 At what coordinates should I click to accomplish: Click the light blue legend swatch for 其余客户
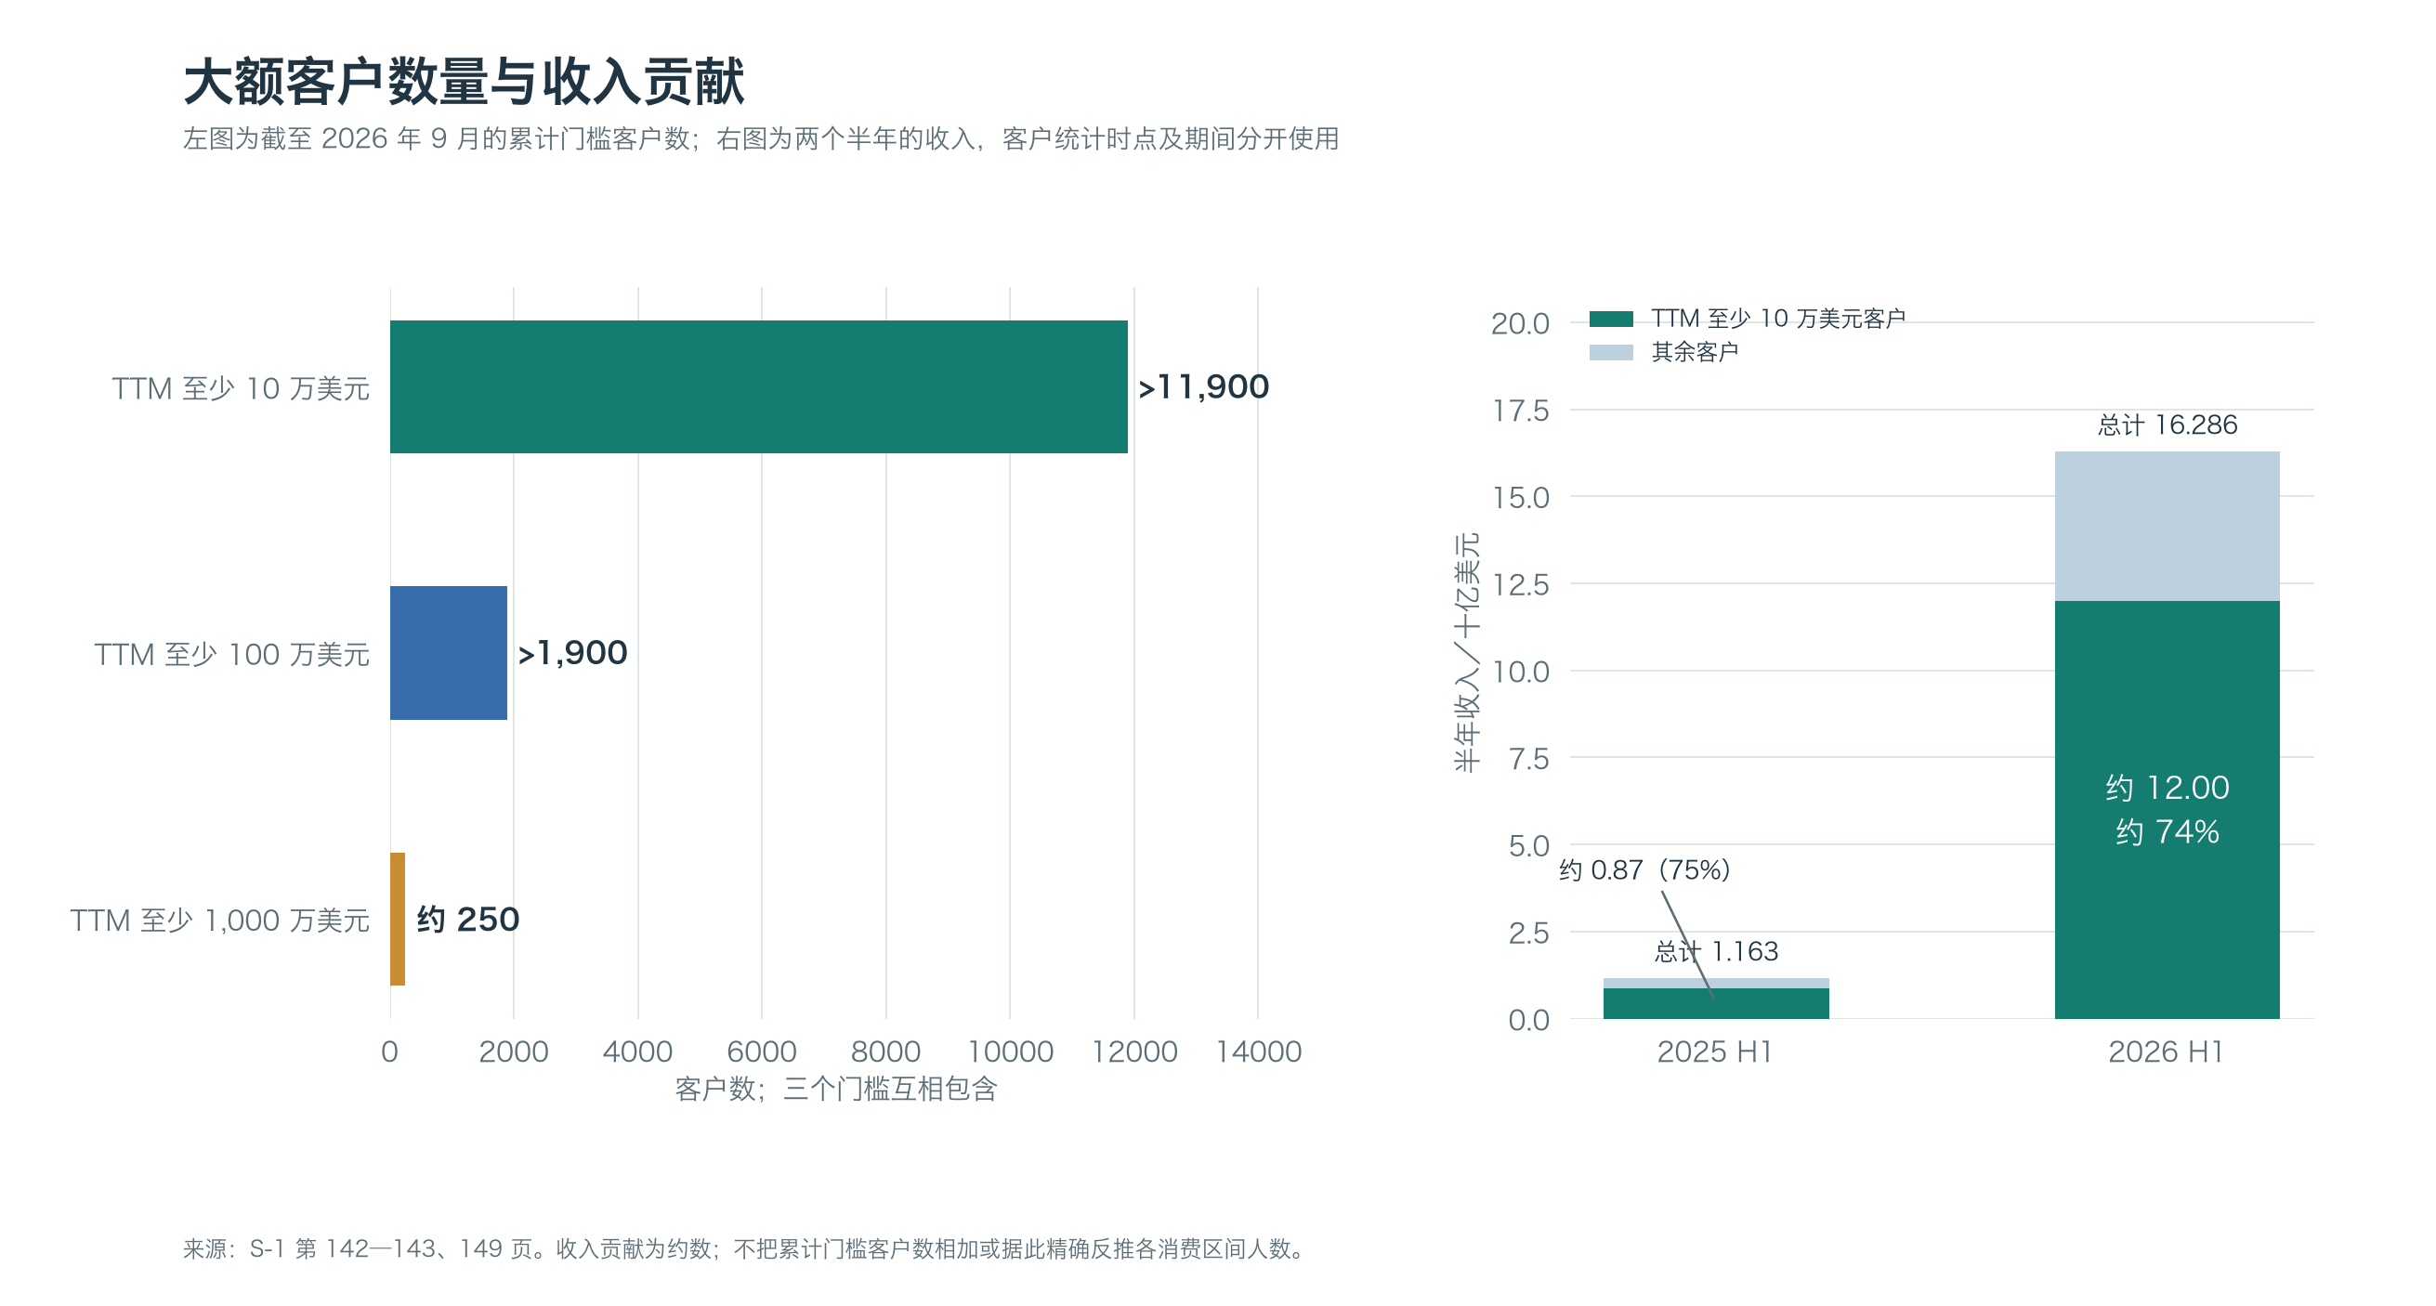(x=1611, y=353)
